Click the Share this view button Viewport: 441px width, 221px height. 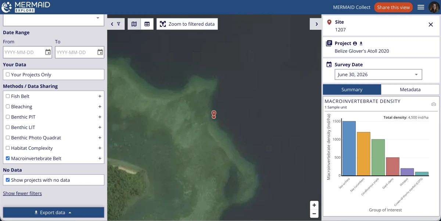393,7
